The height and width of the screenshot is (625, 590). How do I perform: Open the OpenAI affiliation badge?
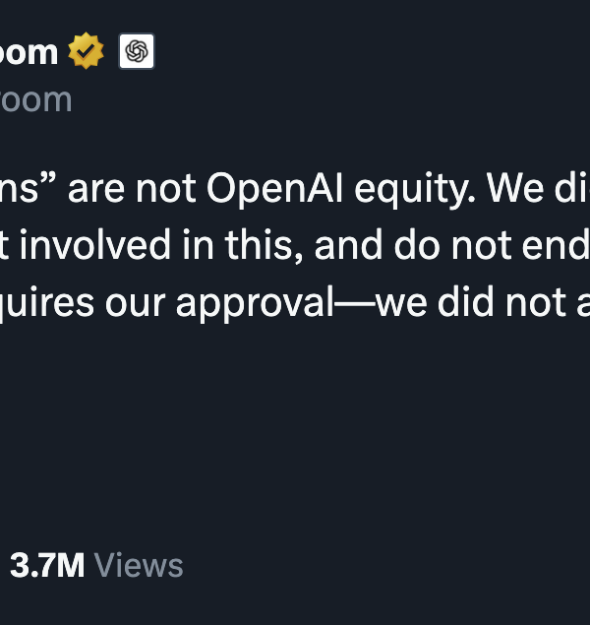137,51
